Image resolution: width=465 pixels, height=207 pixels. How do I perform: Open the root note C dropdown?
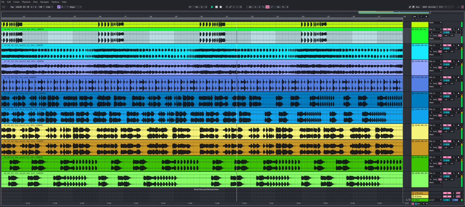pos(64,7)
